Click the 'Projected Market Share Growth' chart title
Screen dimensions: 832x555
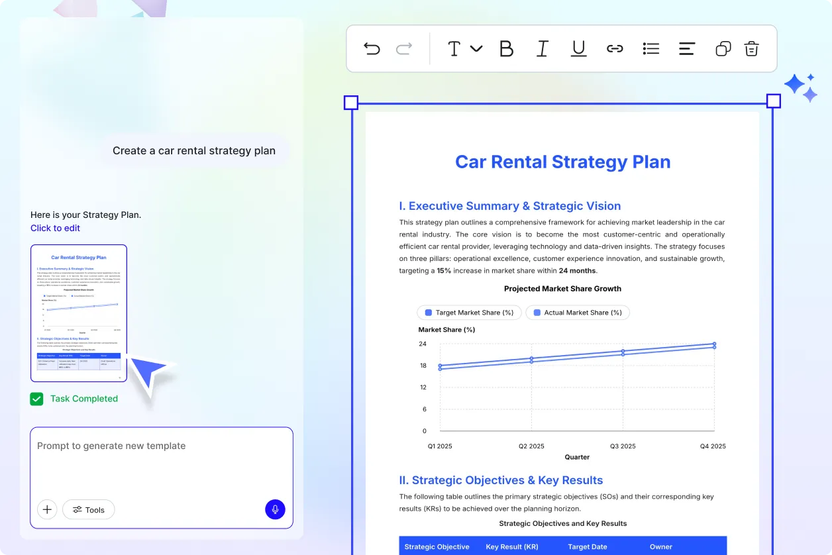562,289
